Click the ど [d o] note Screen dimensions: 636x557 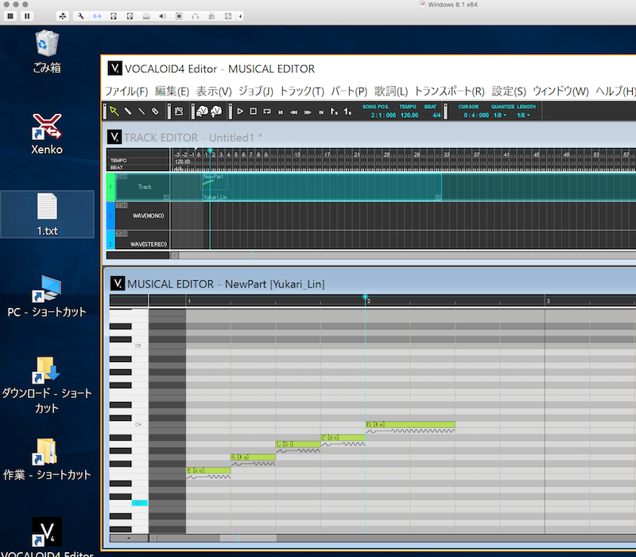[343, 437]
